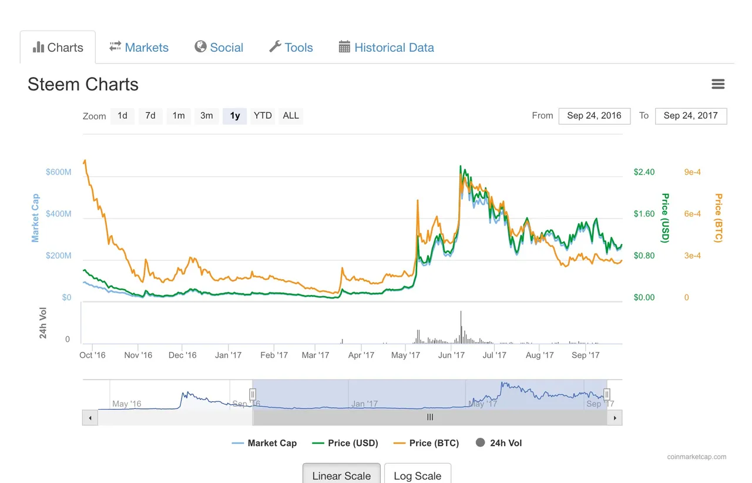Click the navigator left range handle
752x483 pixels.
(x=253, y=394)
